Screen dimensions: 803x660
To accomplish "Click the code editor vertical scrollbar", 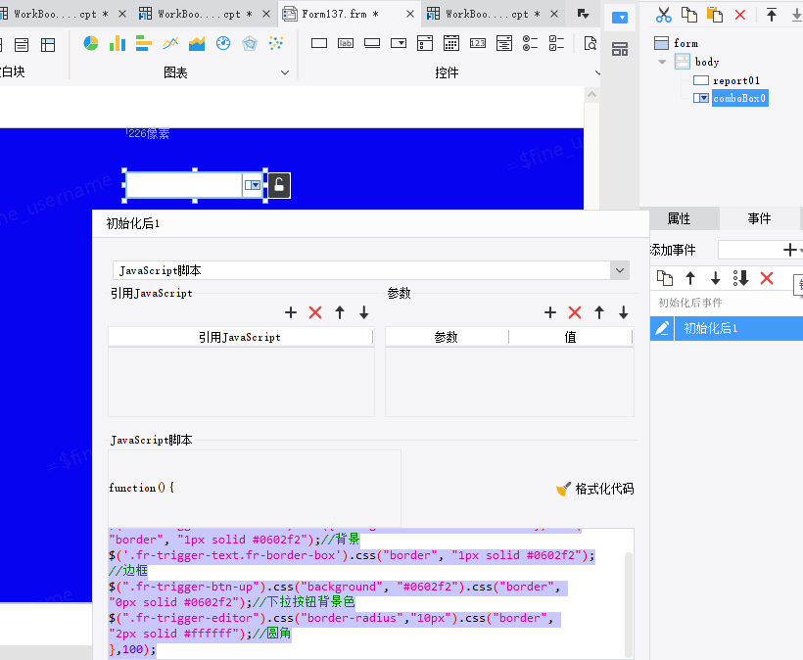I will [x=629, y=604].
